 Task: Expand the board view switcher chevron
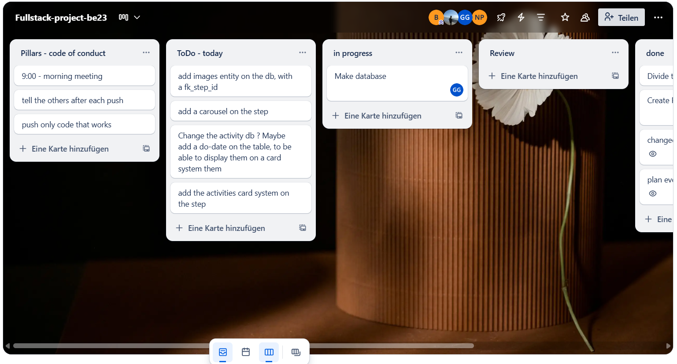tap(137, 18)
